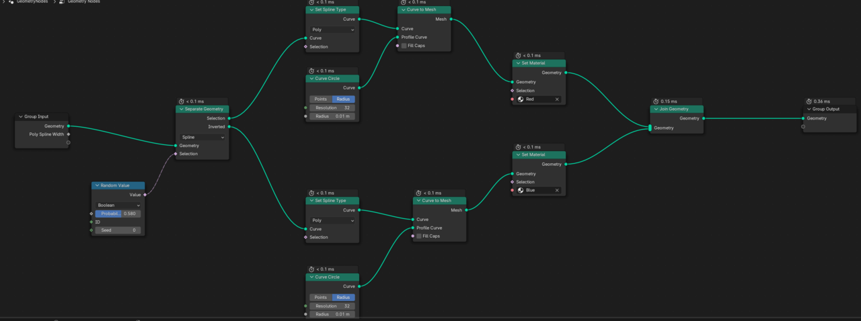Select the Join Geometry node header
Image resolution: width=861 pixels, height=321 pixels.
[677, 109]
